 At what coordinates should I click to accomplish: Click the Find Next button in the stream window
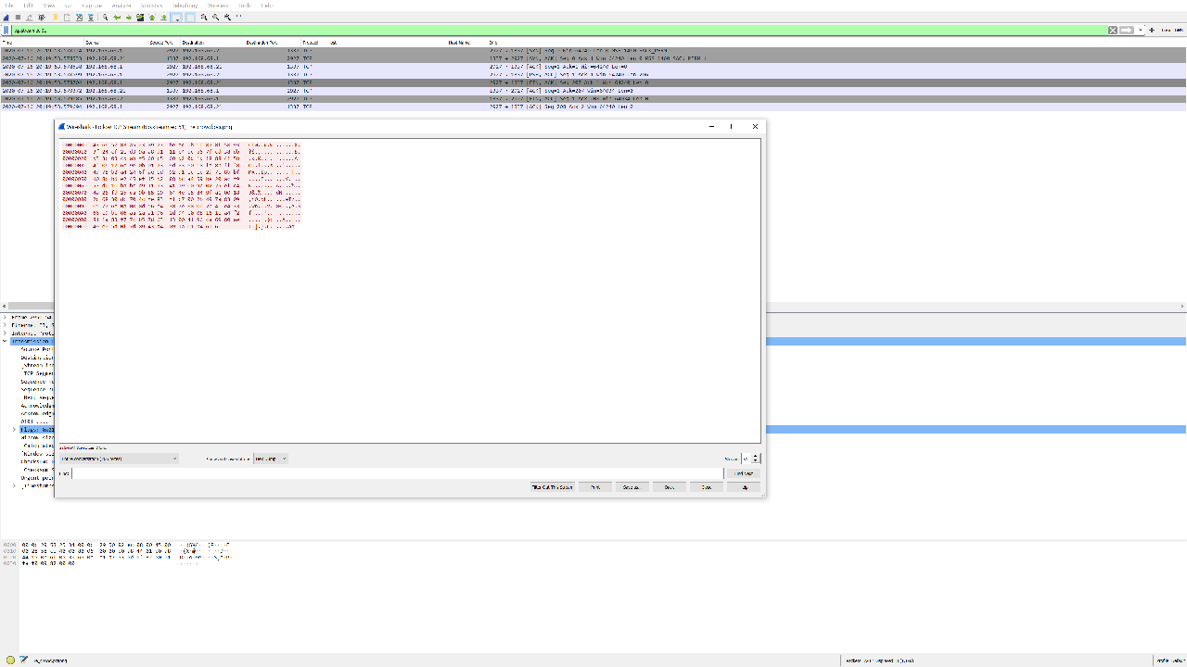click(x=742, y=473)
